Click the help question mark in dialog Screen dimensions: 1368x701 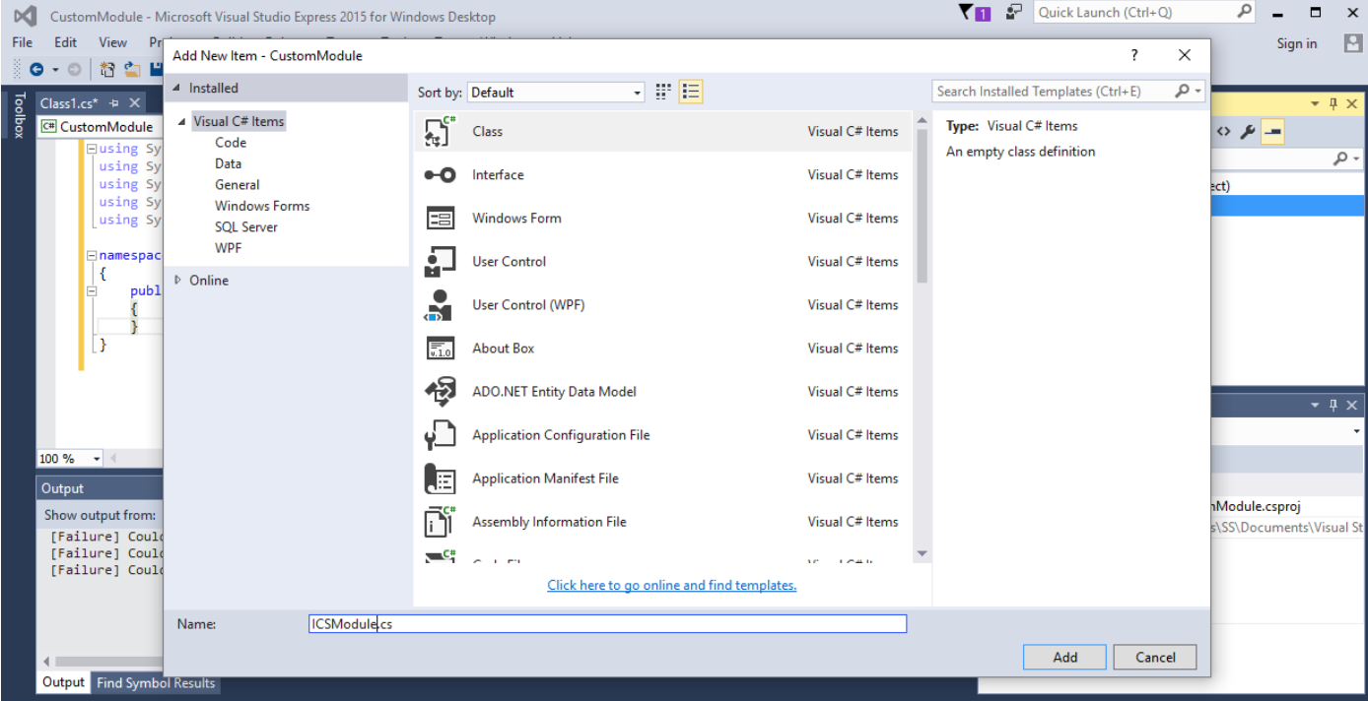click(1134, 55)
